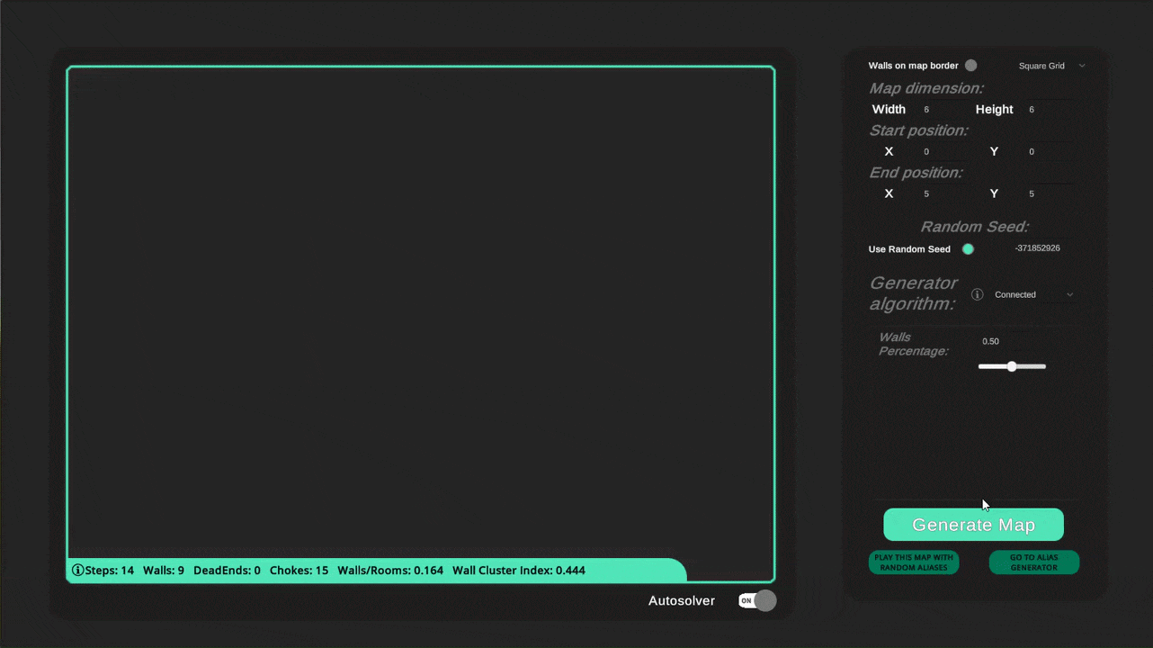Open the Go To Alias Generator page
Screen dimensions: 1153x648
(x=1033, y=562)
